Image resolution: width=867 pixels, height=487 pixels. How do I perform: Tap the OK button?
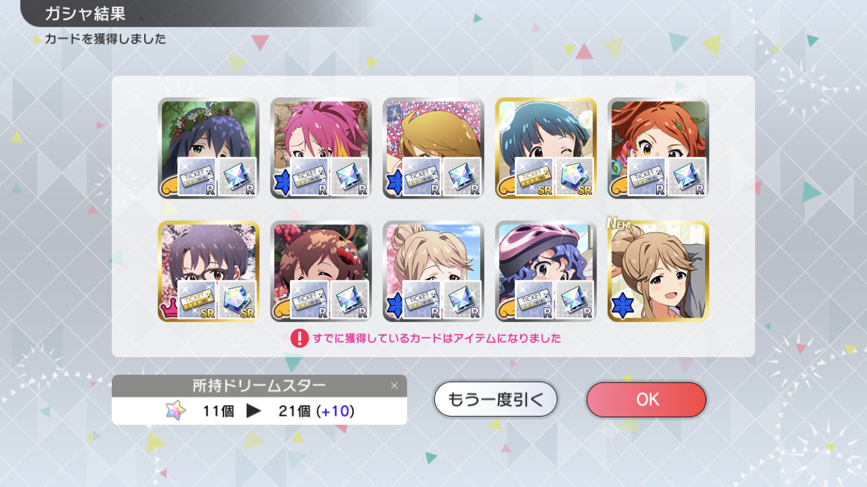[x=647, y=399]
